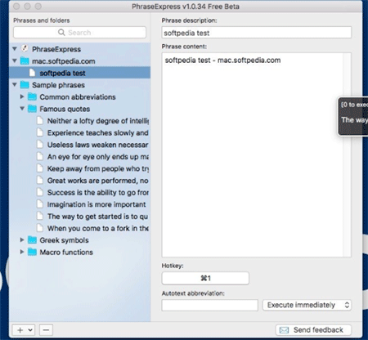This screenshot has height=340, width=368.
Task: Click document icon beside 'Success is the ability'
Action: click(40, 192)
